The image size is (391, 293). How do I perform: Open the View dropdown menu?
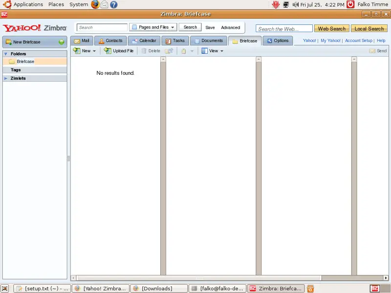pos(212,51)
